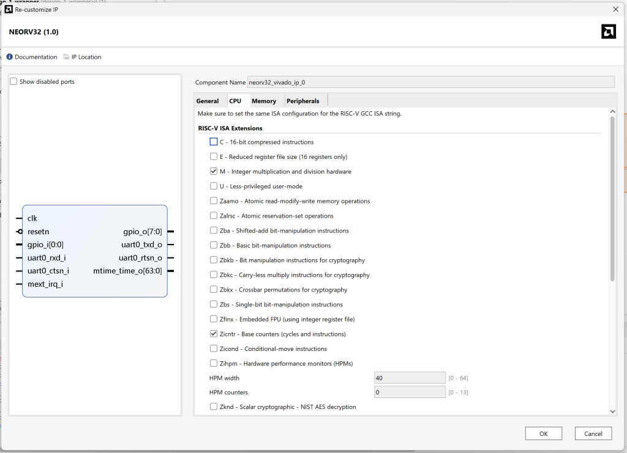Check Zalrsc atomic reservation-set operations
627x453 pixels.
click(214, 216)
